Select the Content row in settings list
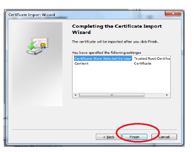The width and height of the screenshot is (195, 152). tap(82, 63)
